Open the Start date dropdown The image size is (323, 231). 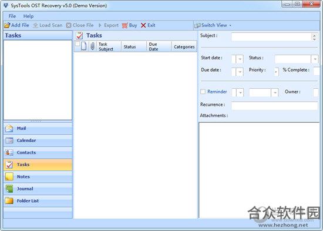click(x=240, y=59)
